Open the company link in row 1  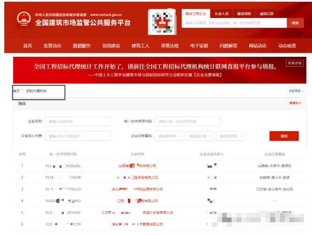(x=137, y=165)
